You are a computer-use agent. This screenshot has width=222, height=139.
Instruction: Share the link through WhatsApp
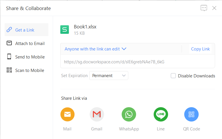[129, 114]
